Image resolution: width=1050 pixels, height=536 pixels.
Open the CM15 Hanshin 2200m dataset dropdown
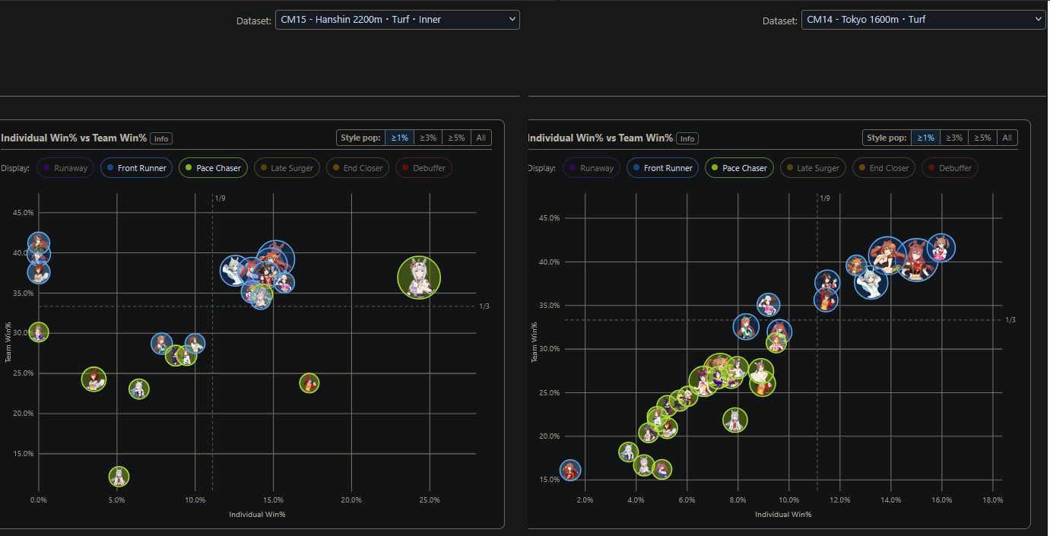(x=397, y=20)
